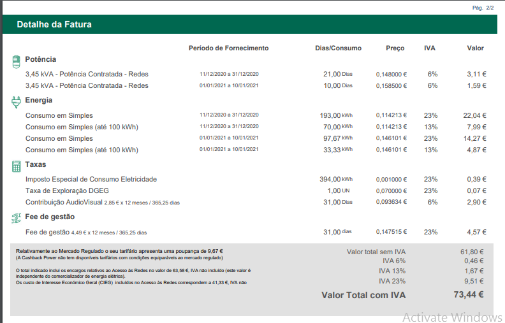Image resolution: width=505 pixels, height=323 pixels.
Task: Click the "Contribuição AudioVisual" line description
Action: coord(103,203)
